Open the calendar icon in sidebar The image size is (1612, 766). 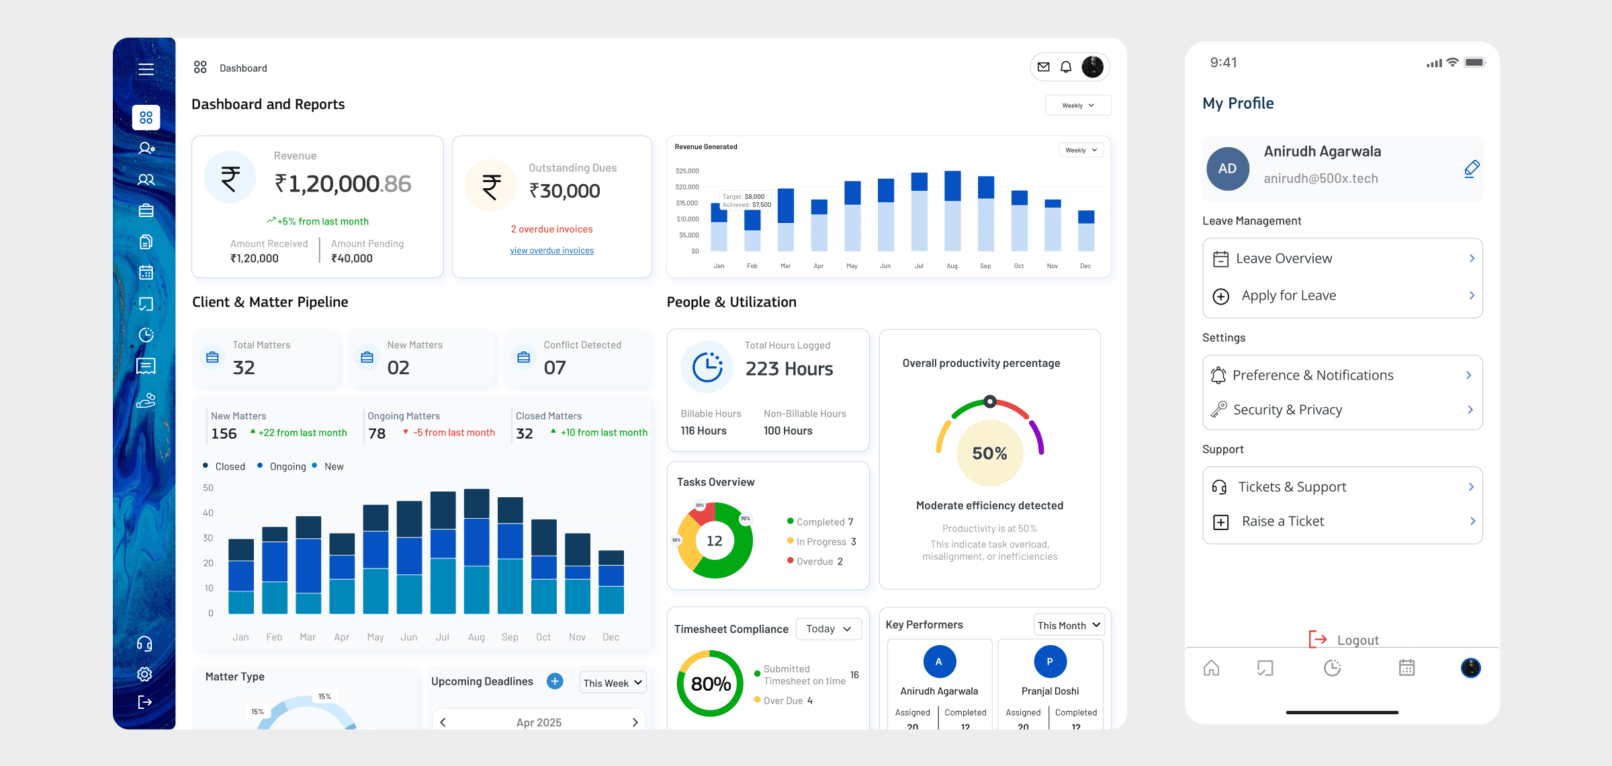pyautogui.click(x=146, y=272)
